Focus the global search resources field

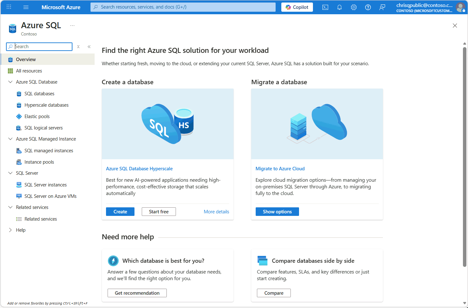183,7
